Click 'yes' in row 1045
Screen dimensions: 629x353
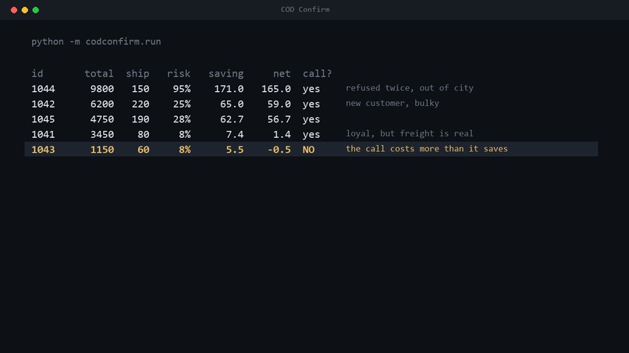(x=311, y=119)
